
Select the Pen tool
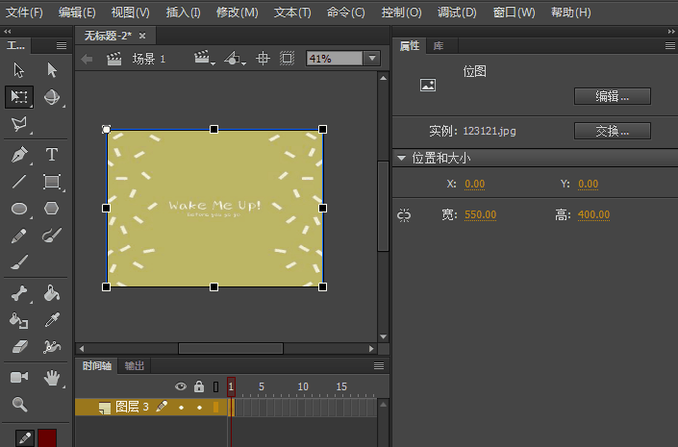point(19,155)
